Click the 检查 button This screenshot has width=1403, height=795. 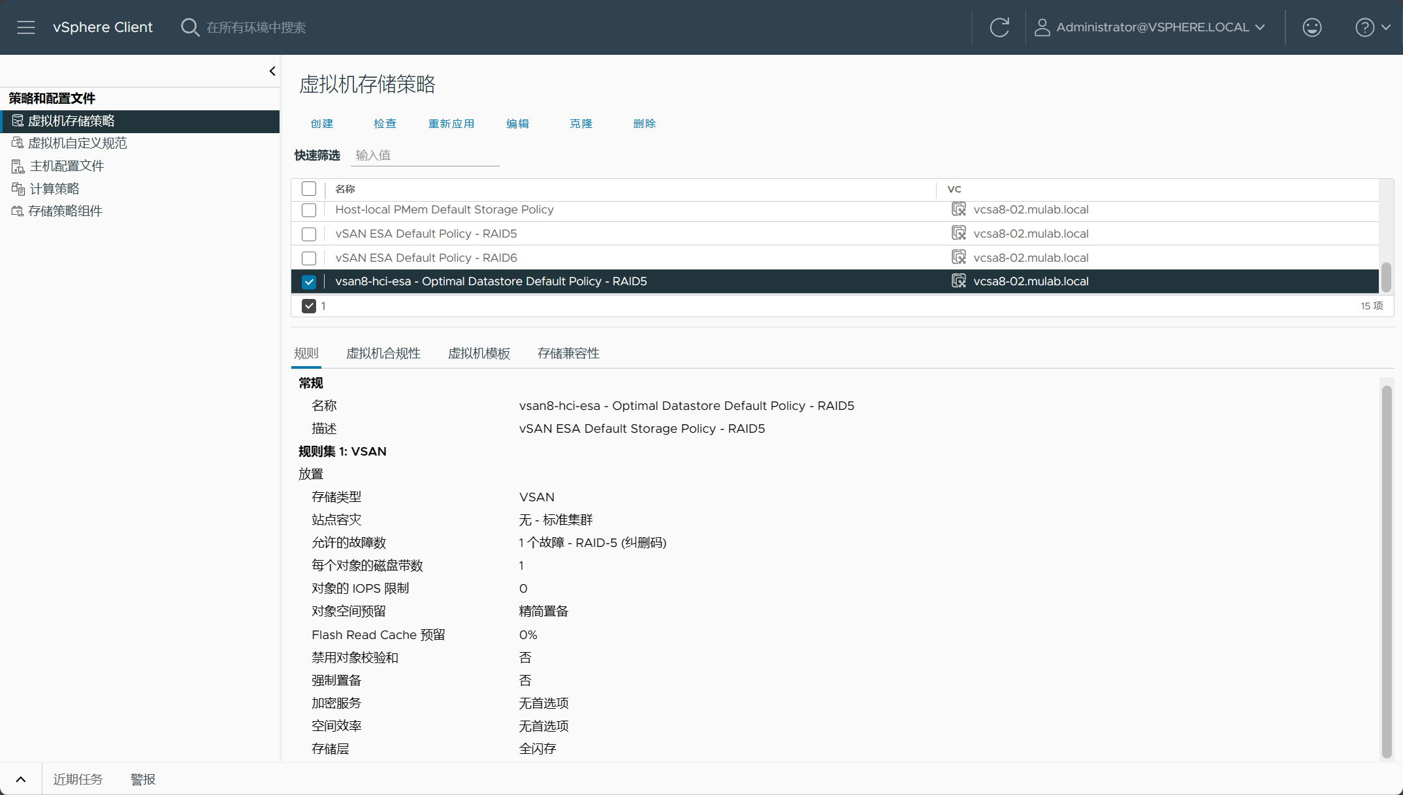385,123
